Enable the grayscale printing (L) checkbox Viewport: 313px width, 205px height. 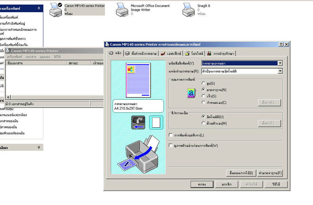tap(171, 135)
